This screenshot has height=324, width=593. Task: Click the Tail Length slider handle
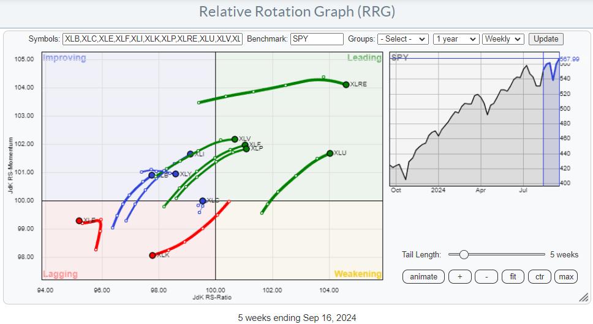(x=464, y=254)
